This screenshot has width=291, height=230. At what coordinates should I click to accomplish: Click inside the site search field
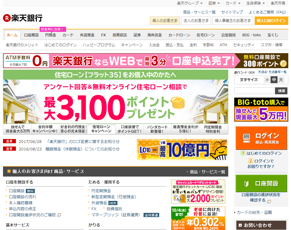[254, 91]
